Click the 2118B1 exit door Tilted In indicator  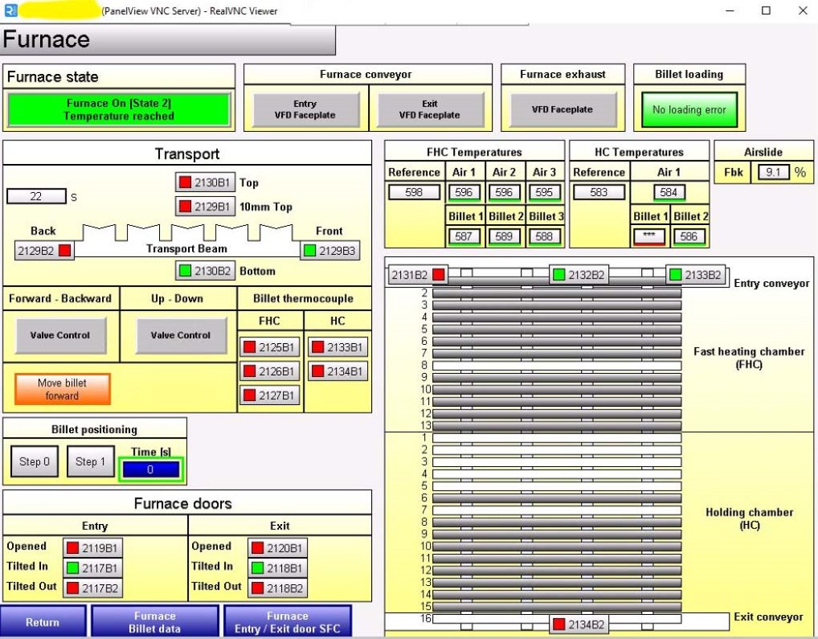277,568
